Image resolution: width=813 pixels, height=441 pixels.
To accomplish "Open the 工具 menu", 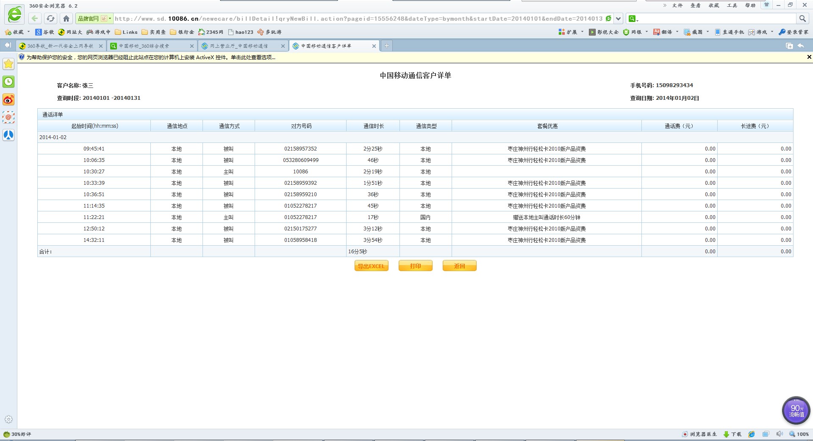I will (732, 5).
